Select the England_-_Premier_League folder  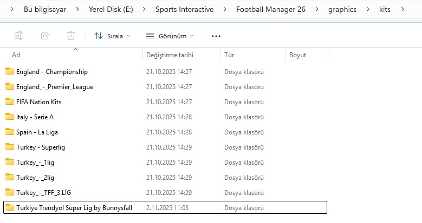point(55,86)
